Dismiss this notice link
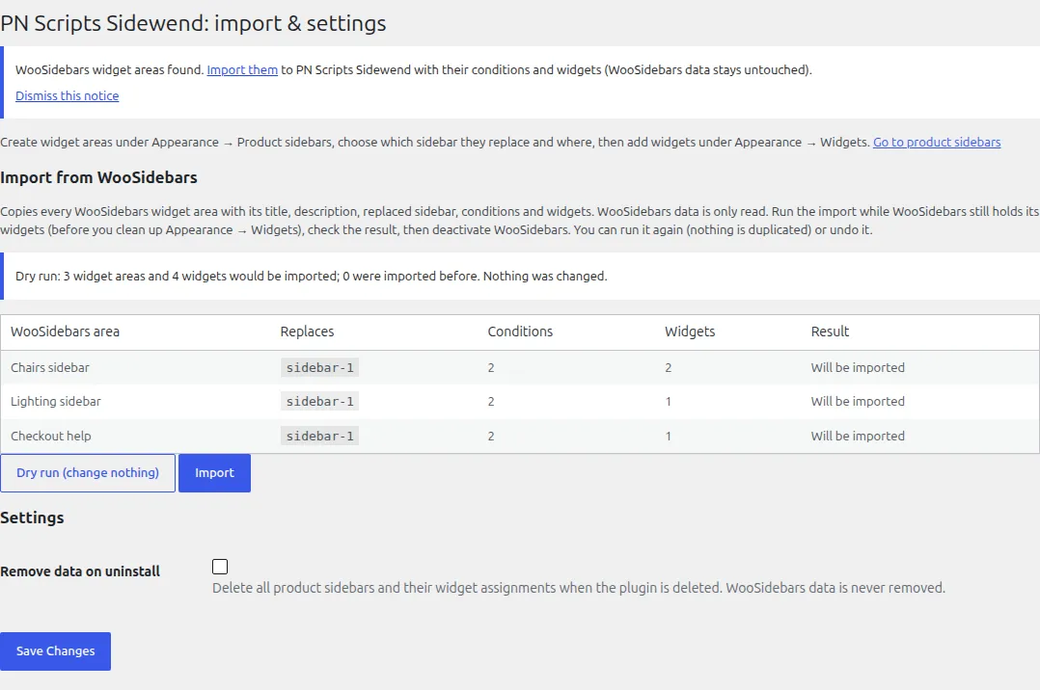The image size is (1040, 690). (67, 95)
